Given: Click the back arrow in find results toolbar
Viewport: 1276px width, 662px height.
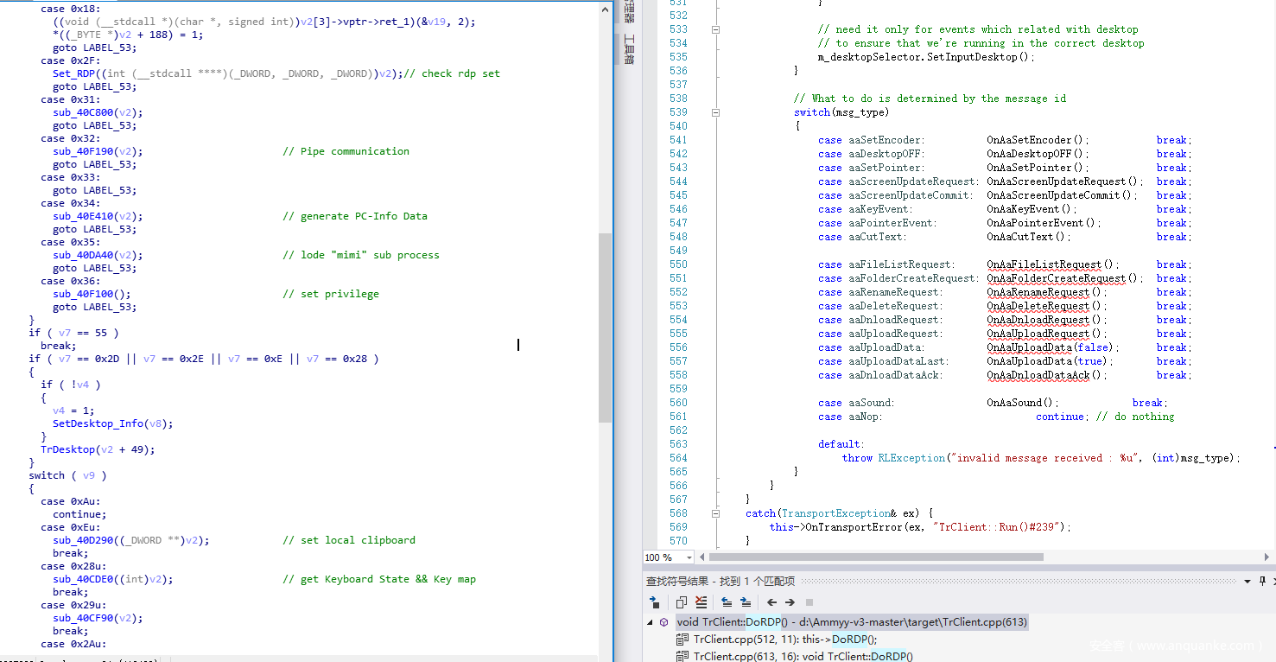Looking at the screenshot, I should pyautogui.click(x=771, y=602).
